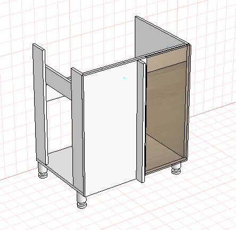Viewport: 236px width, 230px height.
Task: Select the top edge of door panel
Action: pos(109,67)
